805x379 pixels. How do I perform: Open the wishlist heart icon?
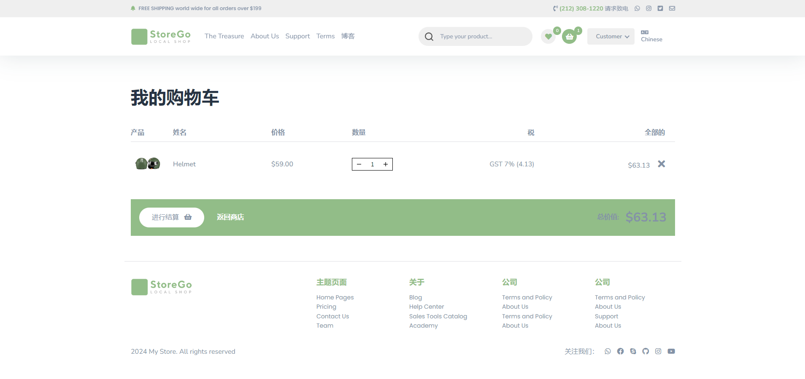[x=548, y=37]
